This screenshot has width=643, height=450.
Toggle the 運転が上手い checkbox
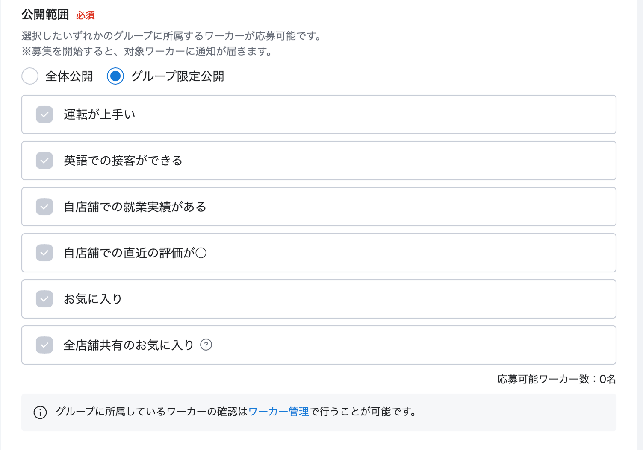44,114
